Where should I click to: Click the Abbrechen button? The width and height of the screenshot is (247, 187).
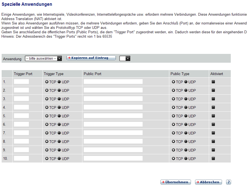[208, 182]
